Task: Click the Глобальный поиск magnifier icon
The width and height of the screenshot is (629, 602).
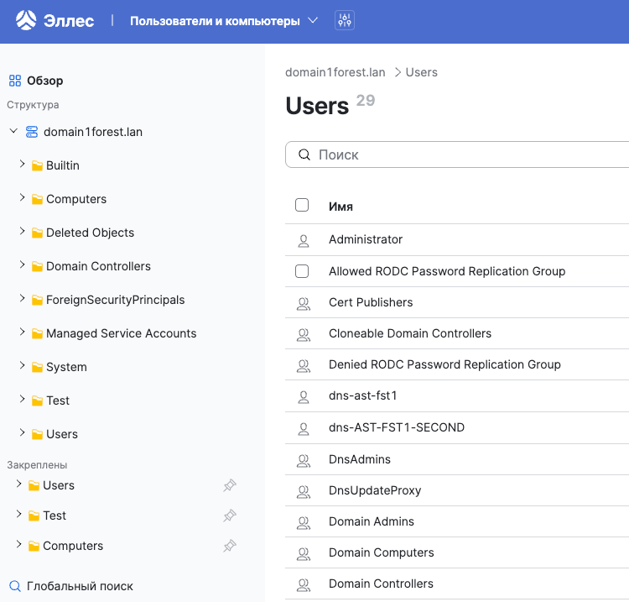Action: coord(14,586)
